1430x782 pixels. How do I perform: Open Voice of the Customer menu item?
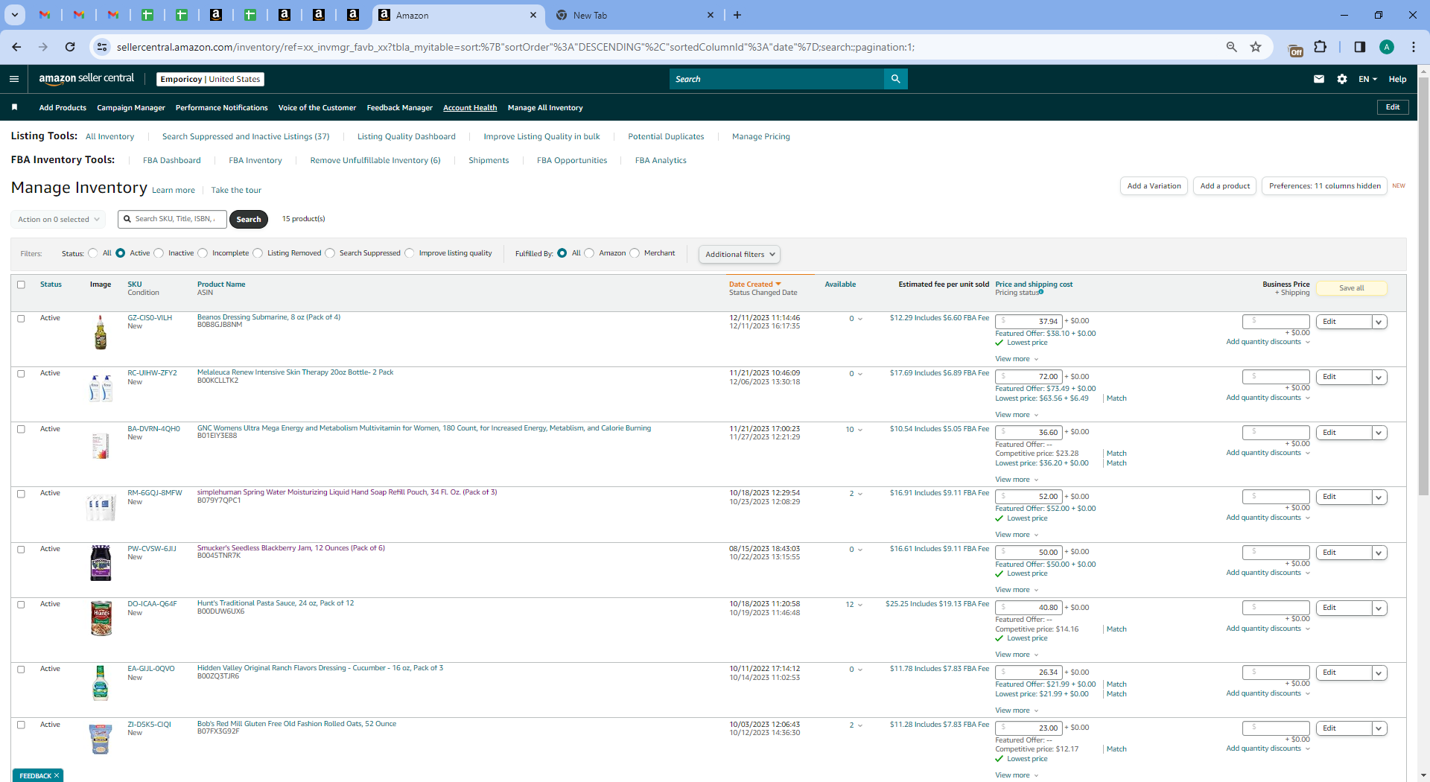tap(317, 108)
